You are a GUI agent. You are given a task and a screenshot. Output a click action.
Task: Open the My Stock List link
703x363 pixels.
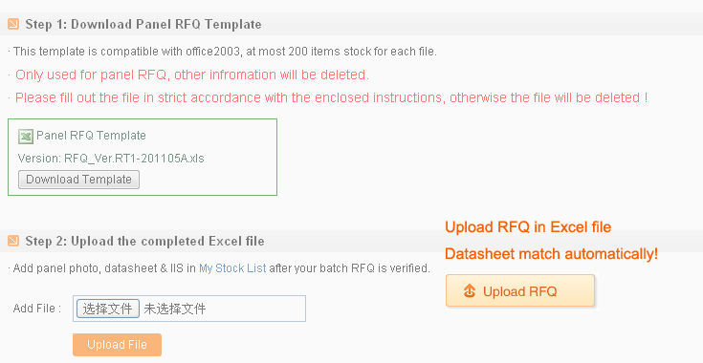[x=232, y=268]
